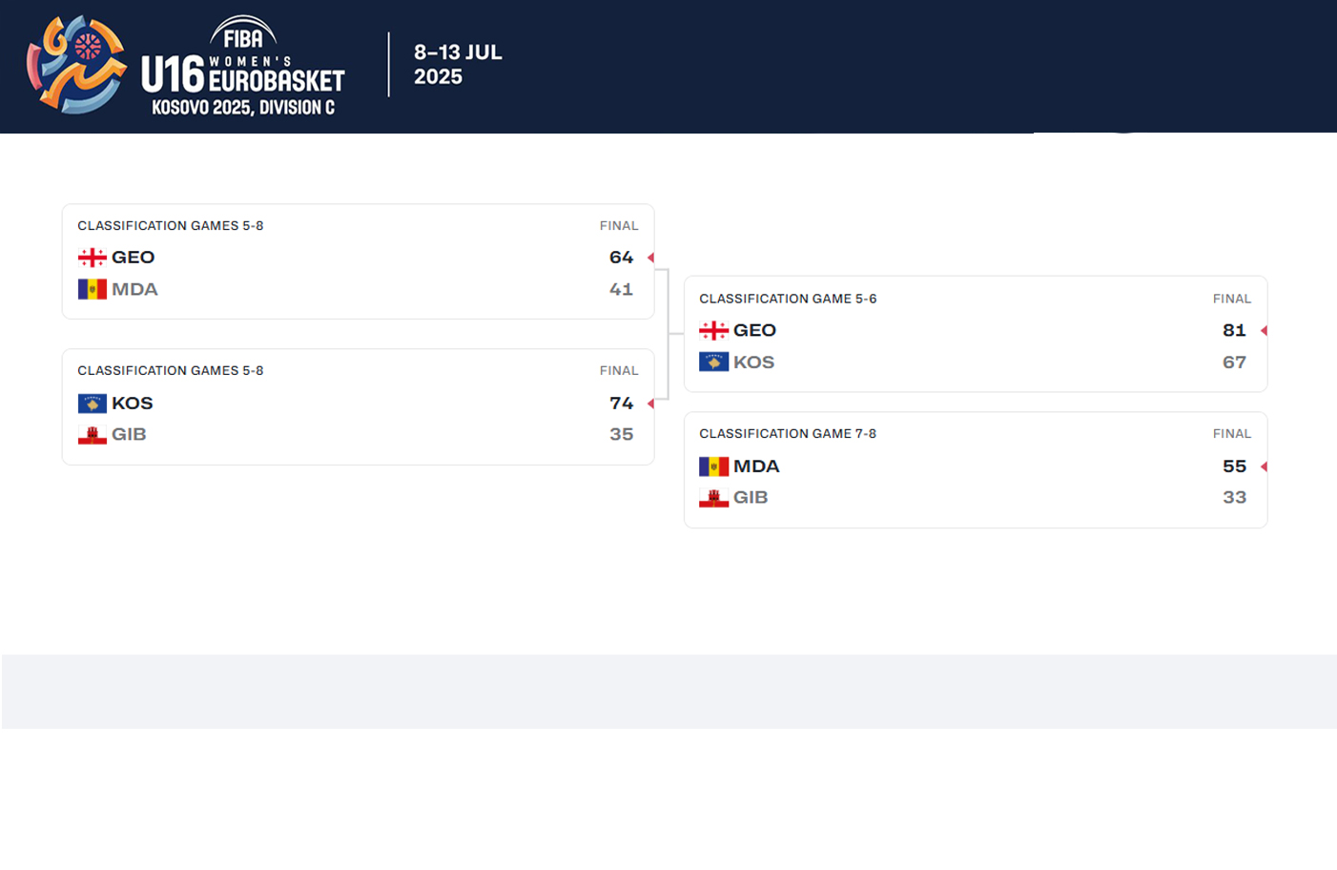Open MDA team in Classification Game 7-8
1337x870 pixels.
click(x=756, y=466)
